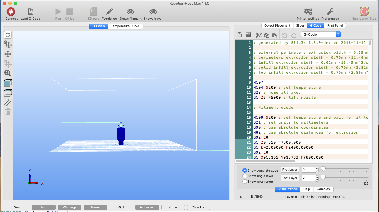
Task: Switch to the wireframe cube view
Action: click(8, 93)
